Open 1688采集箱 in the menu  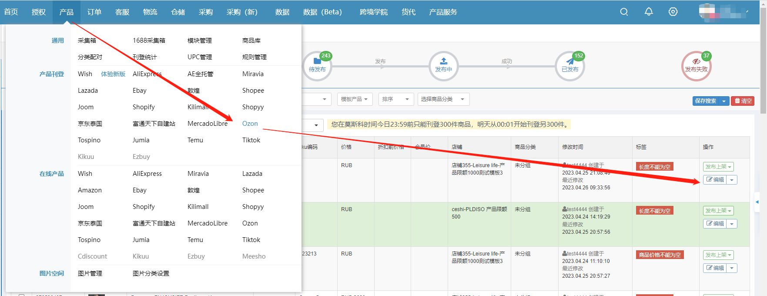point(149,40)
